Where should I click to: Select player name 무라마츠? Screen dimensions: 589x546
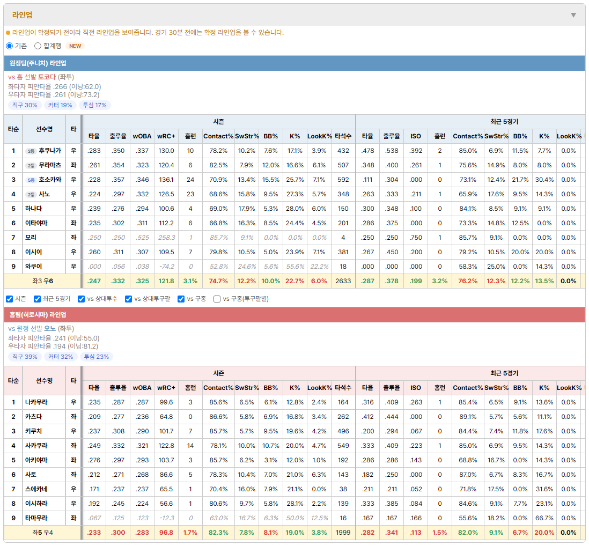click(x=50, y=165)
